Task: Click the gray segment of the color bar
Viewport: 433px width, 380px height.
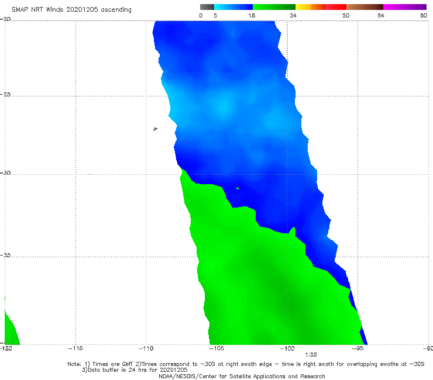Action: (x=207, y=7)
